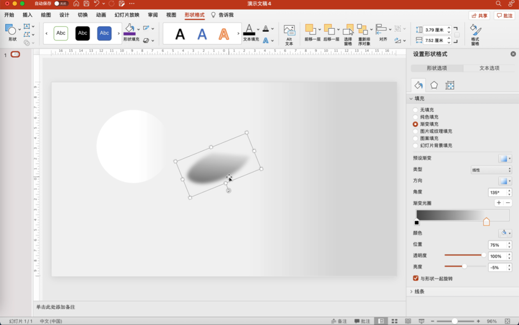Open the Shapes gallery icon
Screen dimensions: 519x325
coord(11,30)
